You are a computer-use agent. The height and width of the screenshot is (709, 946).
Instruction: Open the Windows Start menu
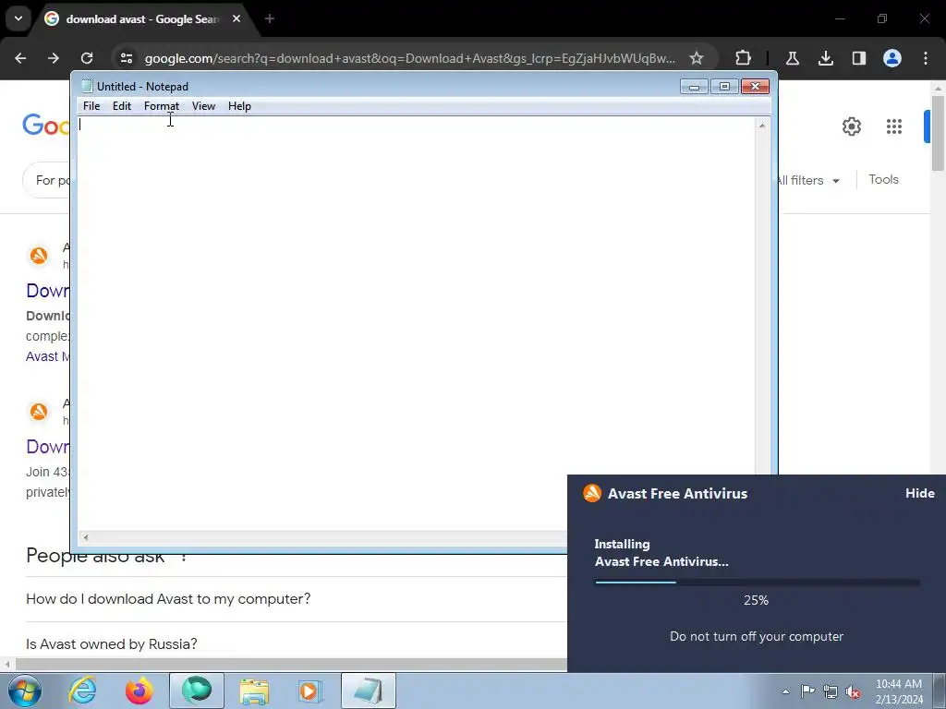click(x=25, y=691)
